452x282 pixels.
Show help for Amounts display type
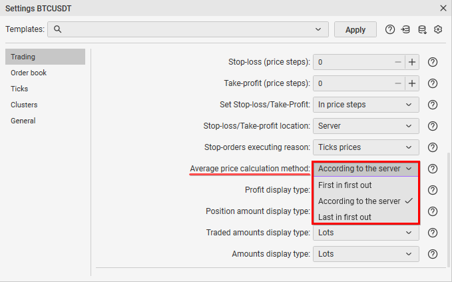433,254
